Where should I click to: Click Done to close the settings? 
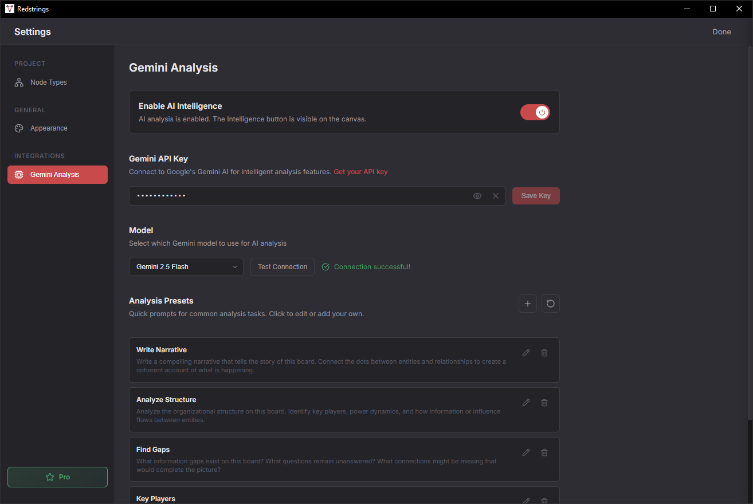coord(721,31)
